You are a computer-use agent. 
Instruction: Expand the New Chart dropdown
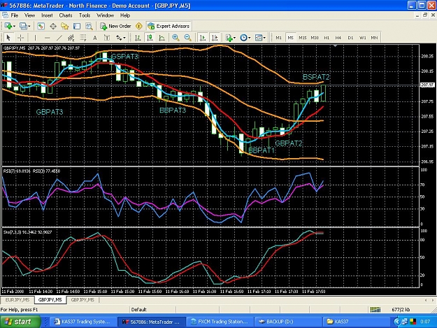[14, 27]
